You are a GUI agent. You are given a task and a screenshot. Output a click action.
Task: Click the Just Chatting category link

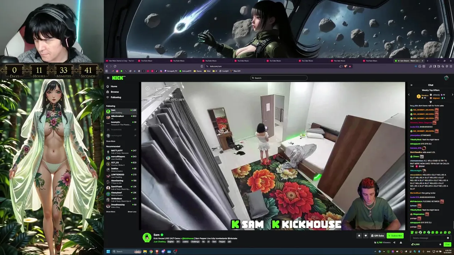[160, 242]
